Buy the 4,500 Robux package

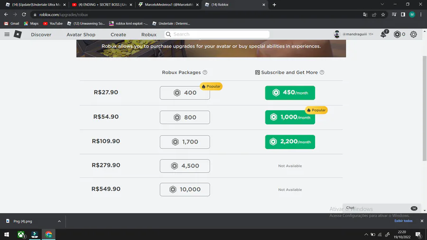click(x=185, y=166)
